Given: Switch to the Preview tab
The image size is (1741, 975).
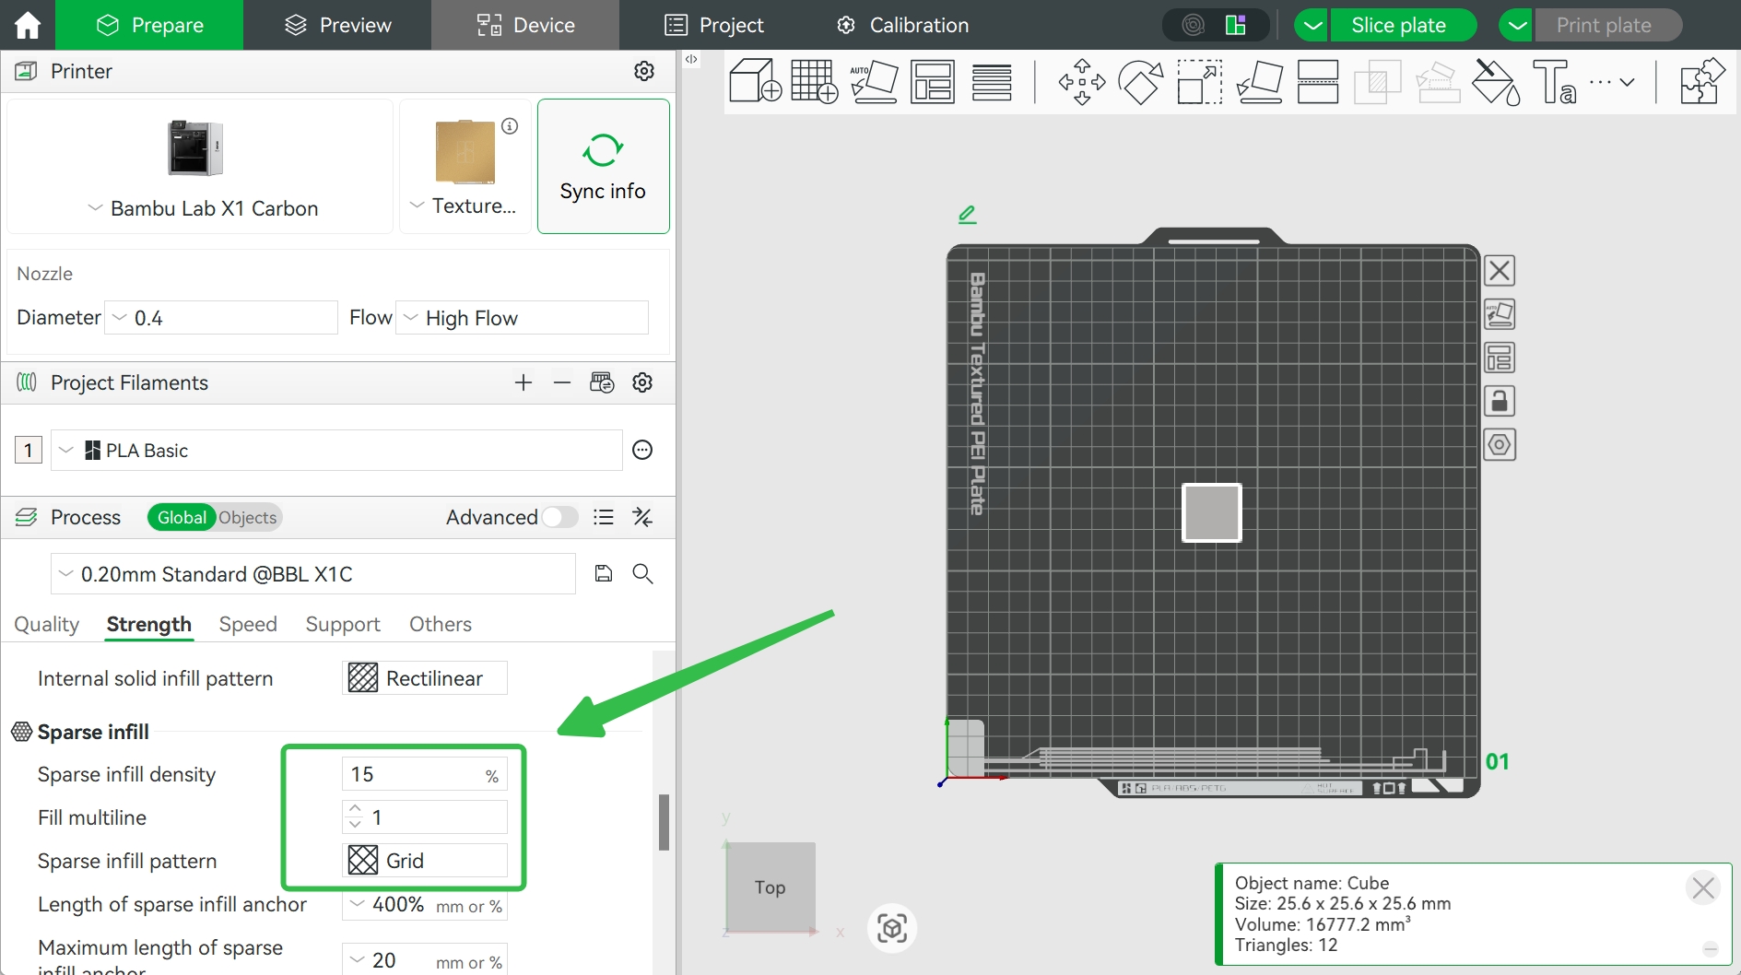Looking at the screenshot, I should tap(337, 25).
